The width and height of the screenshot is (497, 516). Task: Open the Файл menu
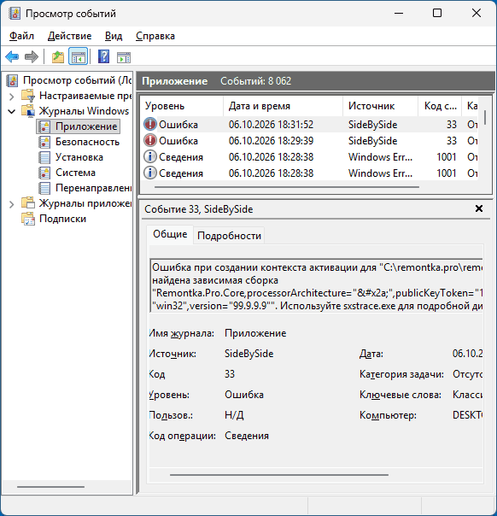(x=21, y=36)
